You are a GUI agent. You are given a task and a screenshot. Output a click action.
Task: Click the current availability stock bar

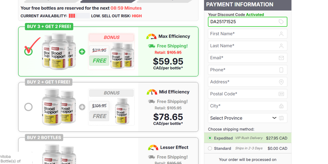pyautogui.click(x=79, y=16)
